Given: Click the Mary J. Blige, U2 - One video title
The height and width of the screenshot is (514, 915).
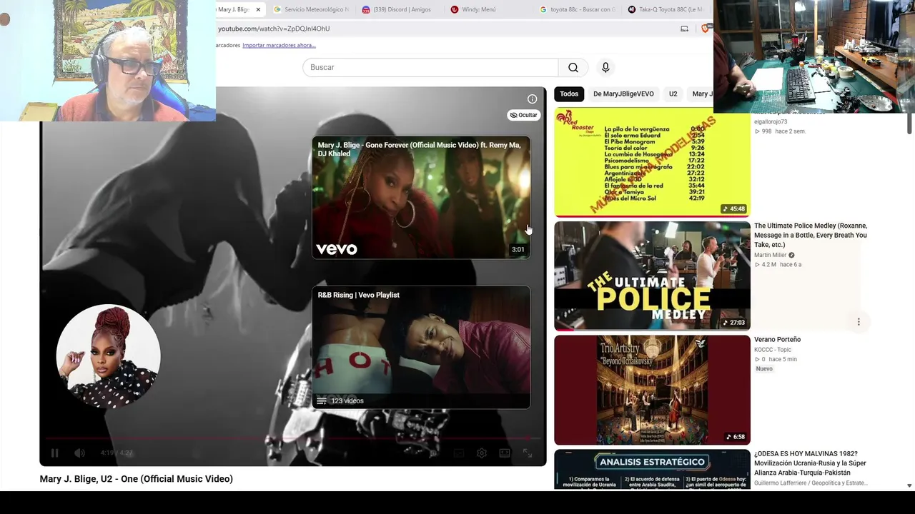Looking at the screenshot, I should coord(137,479).
